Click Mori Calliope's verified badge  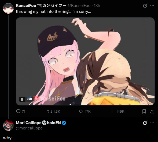[64, 123]
